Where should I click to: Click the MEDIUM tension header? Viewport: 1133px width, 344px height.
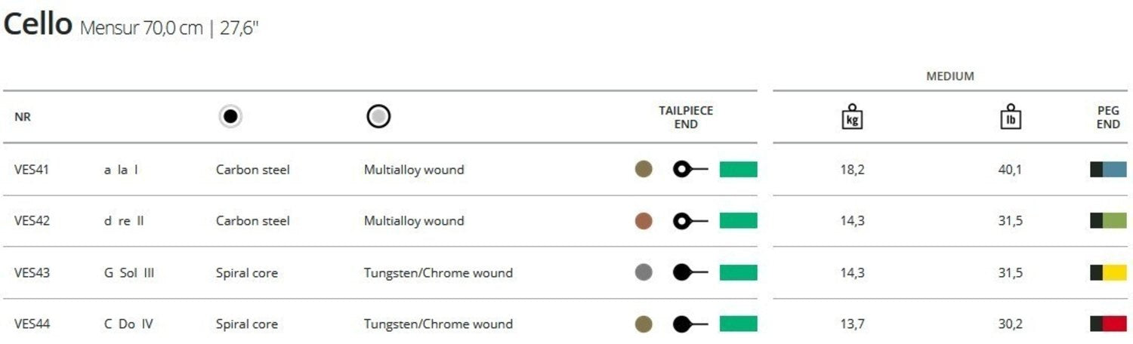coord(949,76)
